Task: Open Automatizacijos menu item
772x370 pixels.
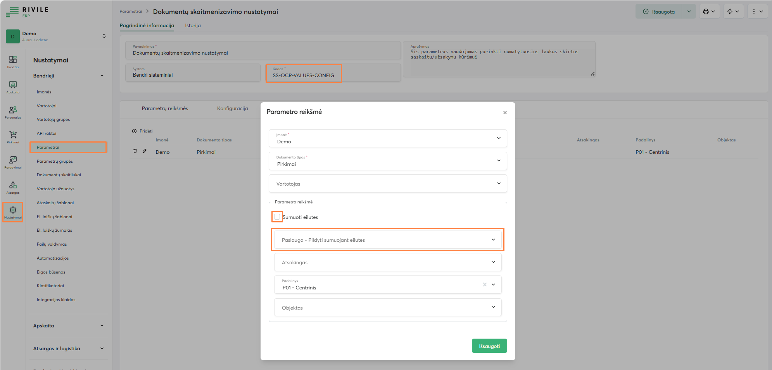Action: pyautogui.click(x=53, y=258)
